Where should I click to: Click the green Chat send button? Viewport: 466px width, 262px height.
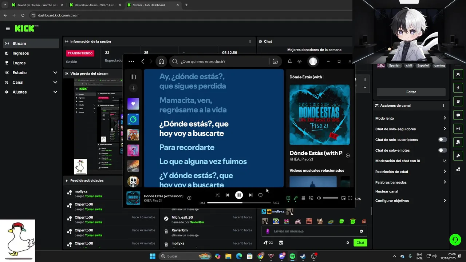pos(360,243)
